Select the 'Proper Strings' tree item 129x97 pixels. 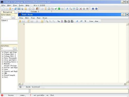(10, 66)
